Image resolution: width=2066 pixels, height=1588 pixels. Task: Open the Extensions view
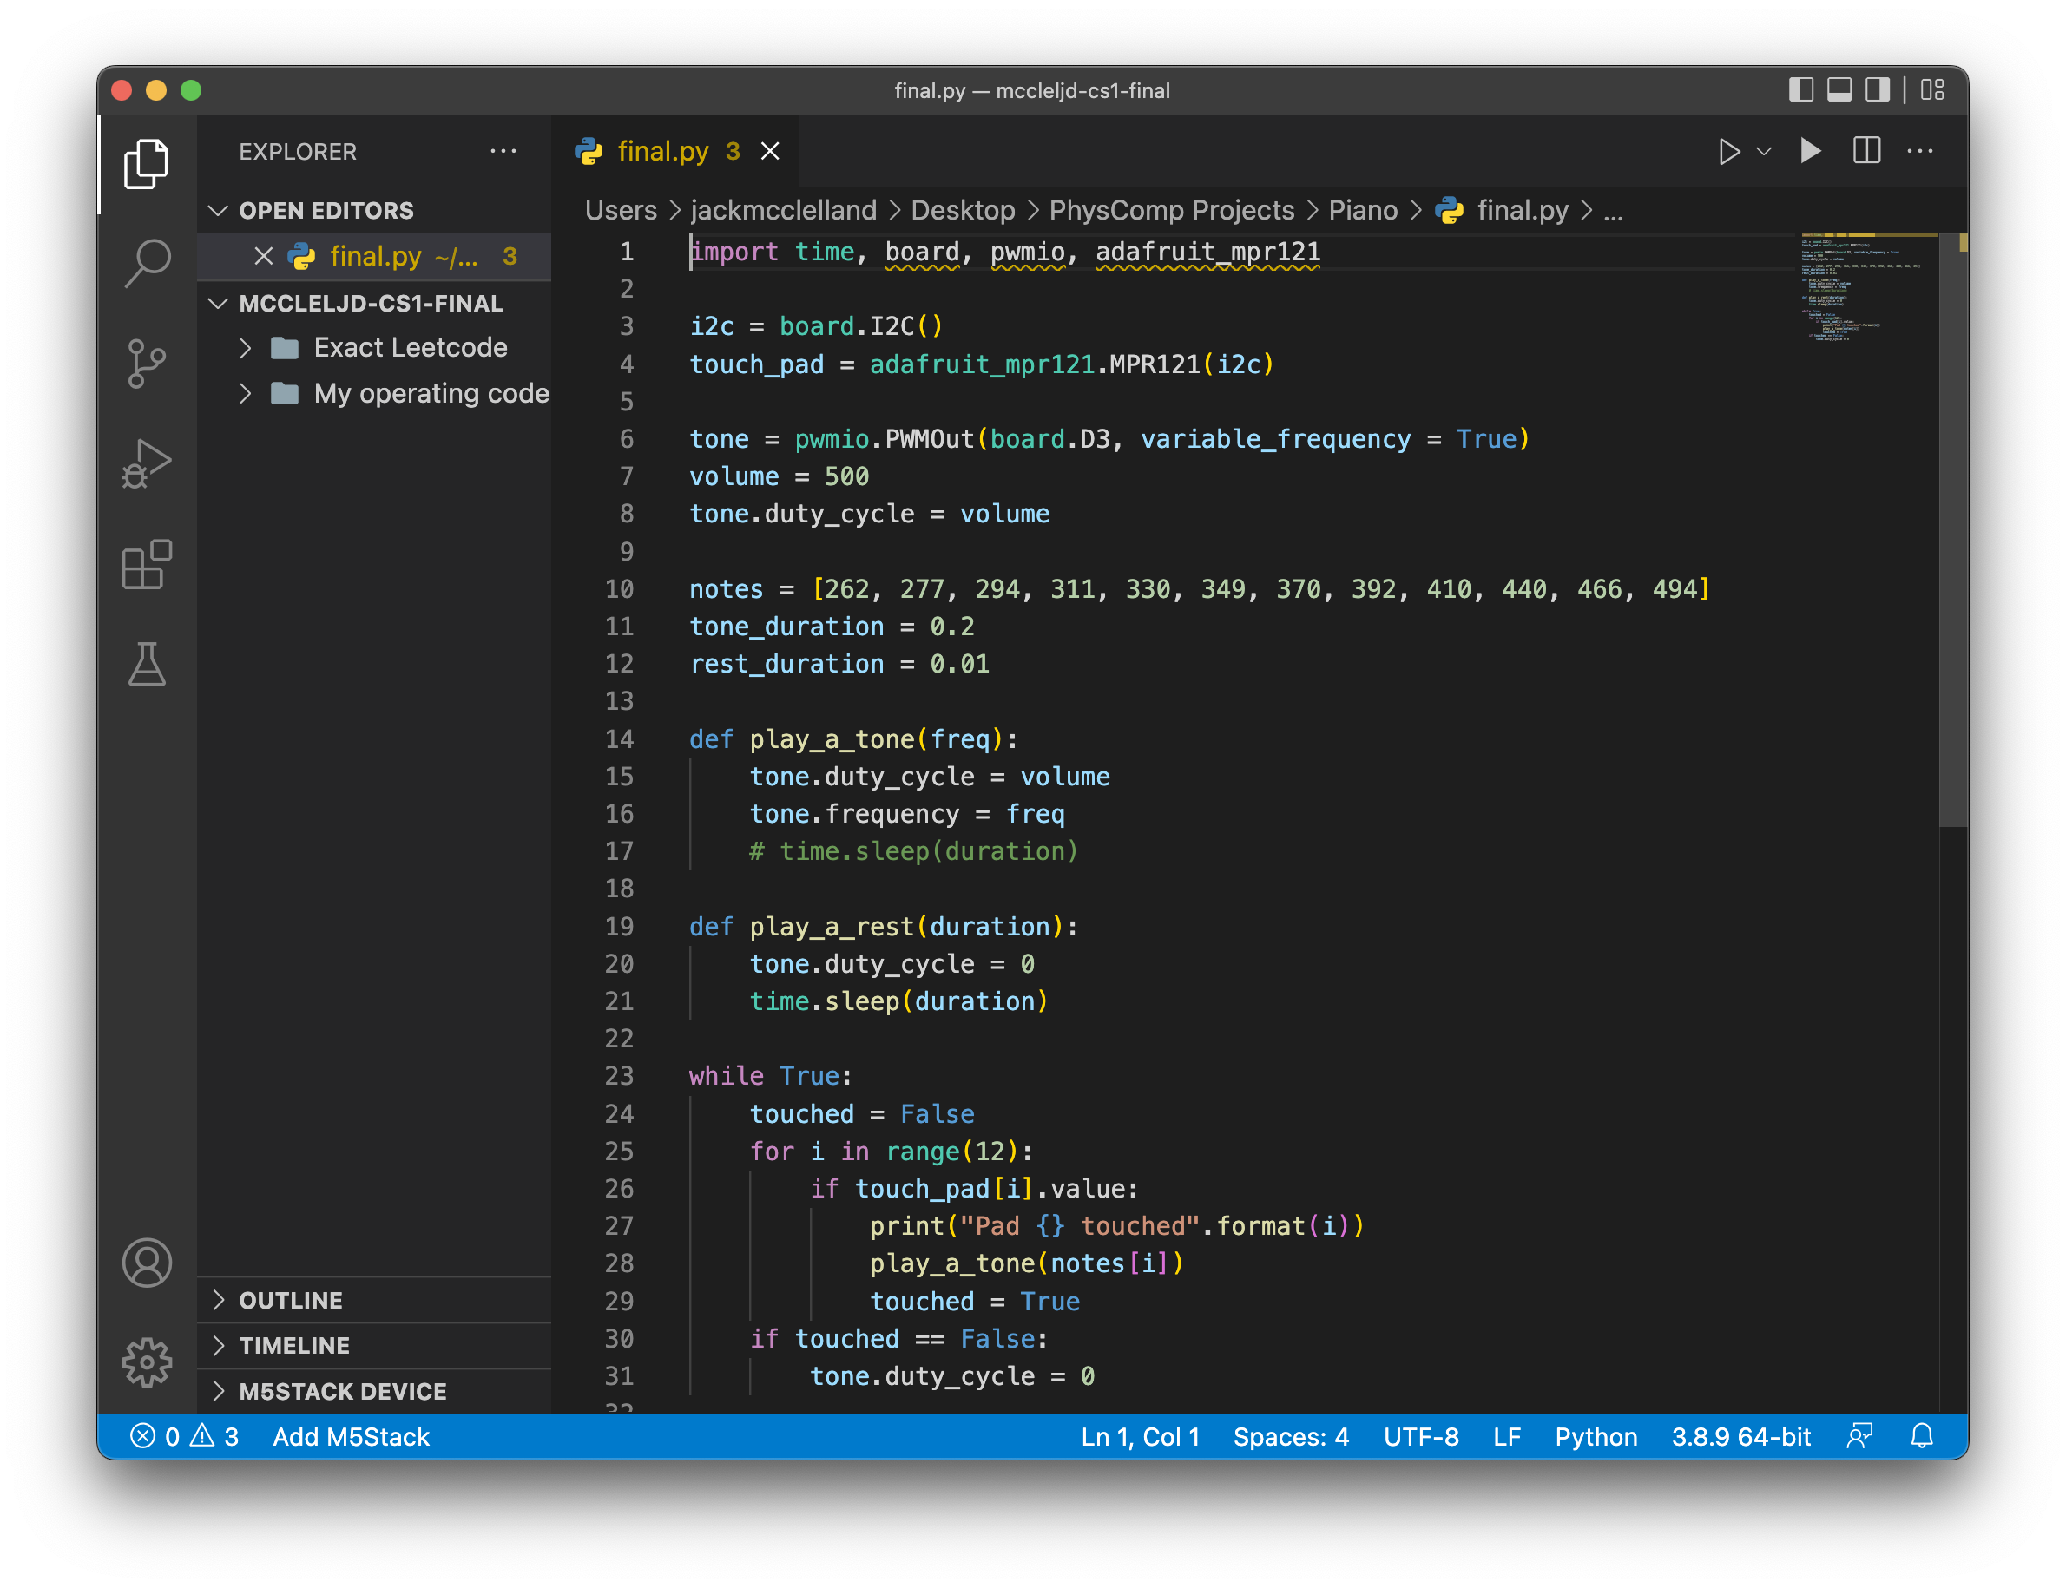point(147,565)
